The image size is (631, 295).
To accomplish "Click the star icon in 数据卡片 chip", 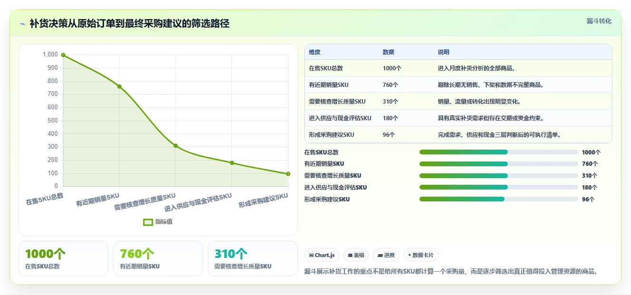I will point(409,255).
